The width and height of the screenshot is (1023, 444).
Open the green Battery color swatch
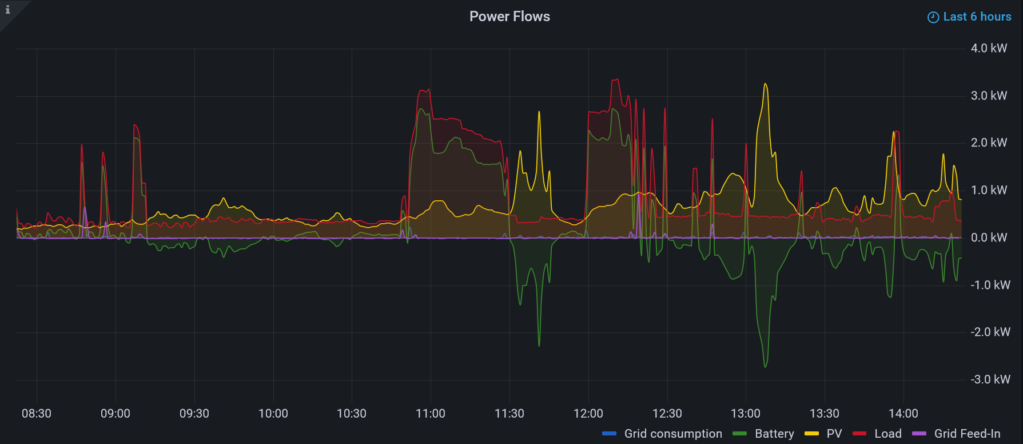click(x=740, y=434)
